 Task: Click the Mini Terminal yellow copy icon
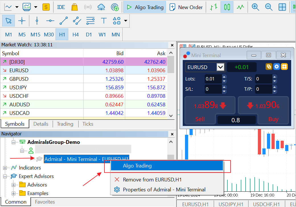[x=269, y=67]
